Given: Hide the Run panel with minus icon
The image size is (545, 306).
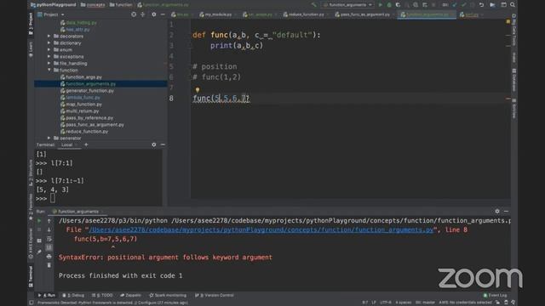Looking at the screenshot, I should tap(506, 212).
